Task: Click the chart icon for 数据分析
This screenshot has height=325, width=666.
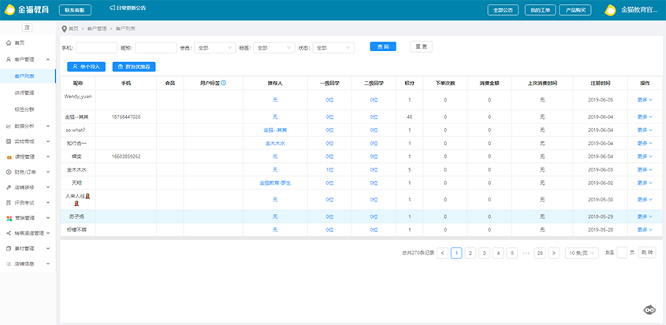Action: coord(9,126)
